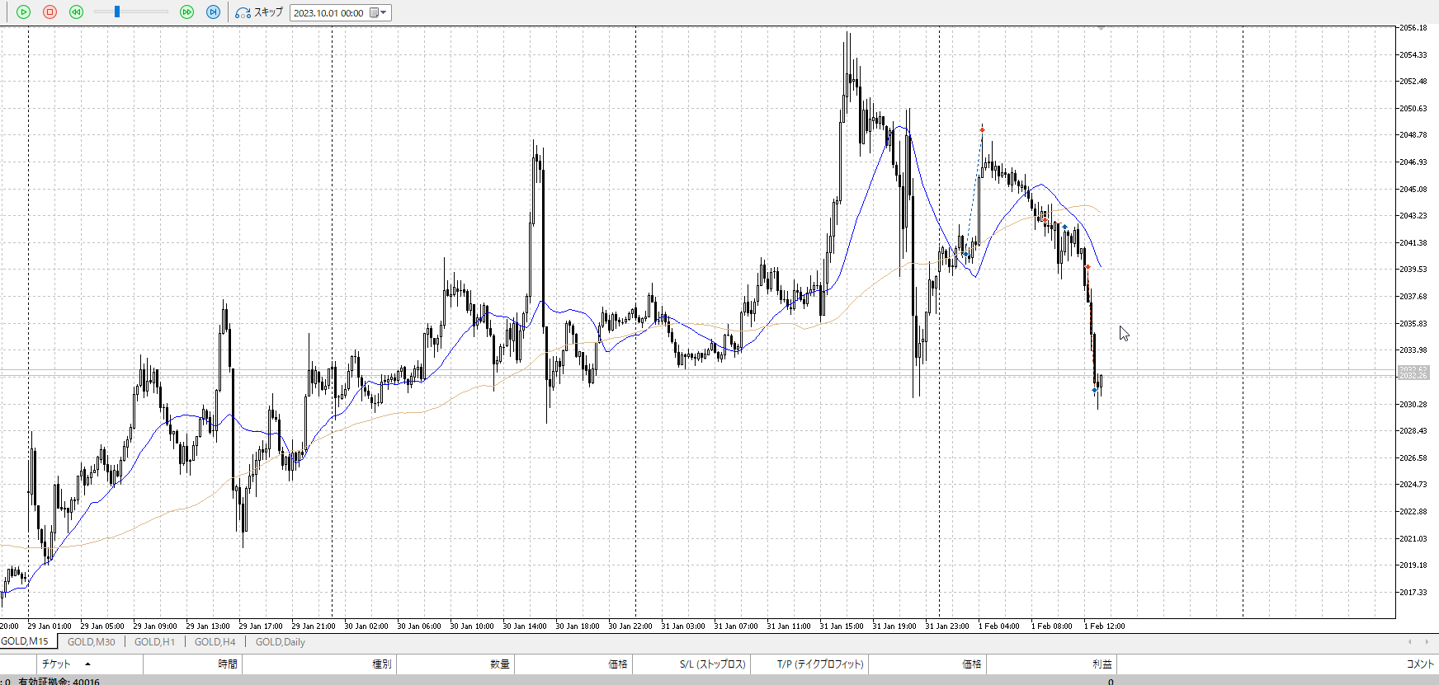Open the GOLD,H4 chart tab

(x=215, y=642)
